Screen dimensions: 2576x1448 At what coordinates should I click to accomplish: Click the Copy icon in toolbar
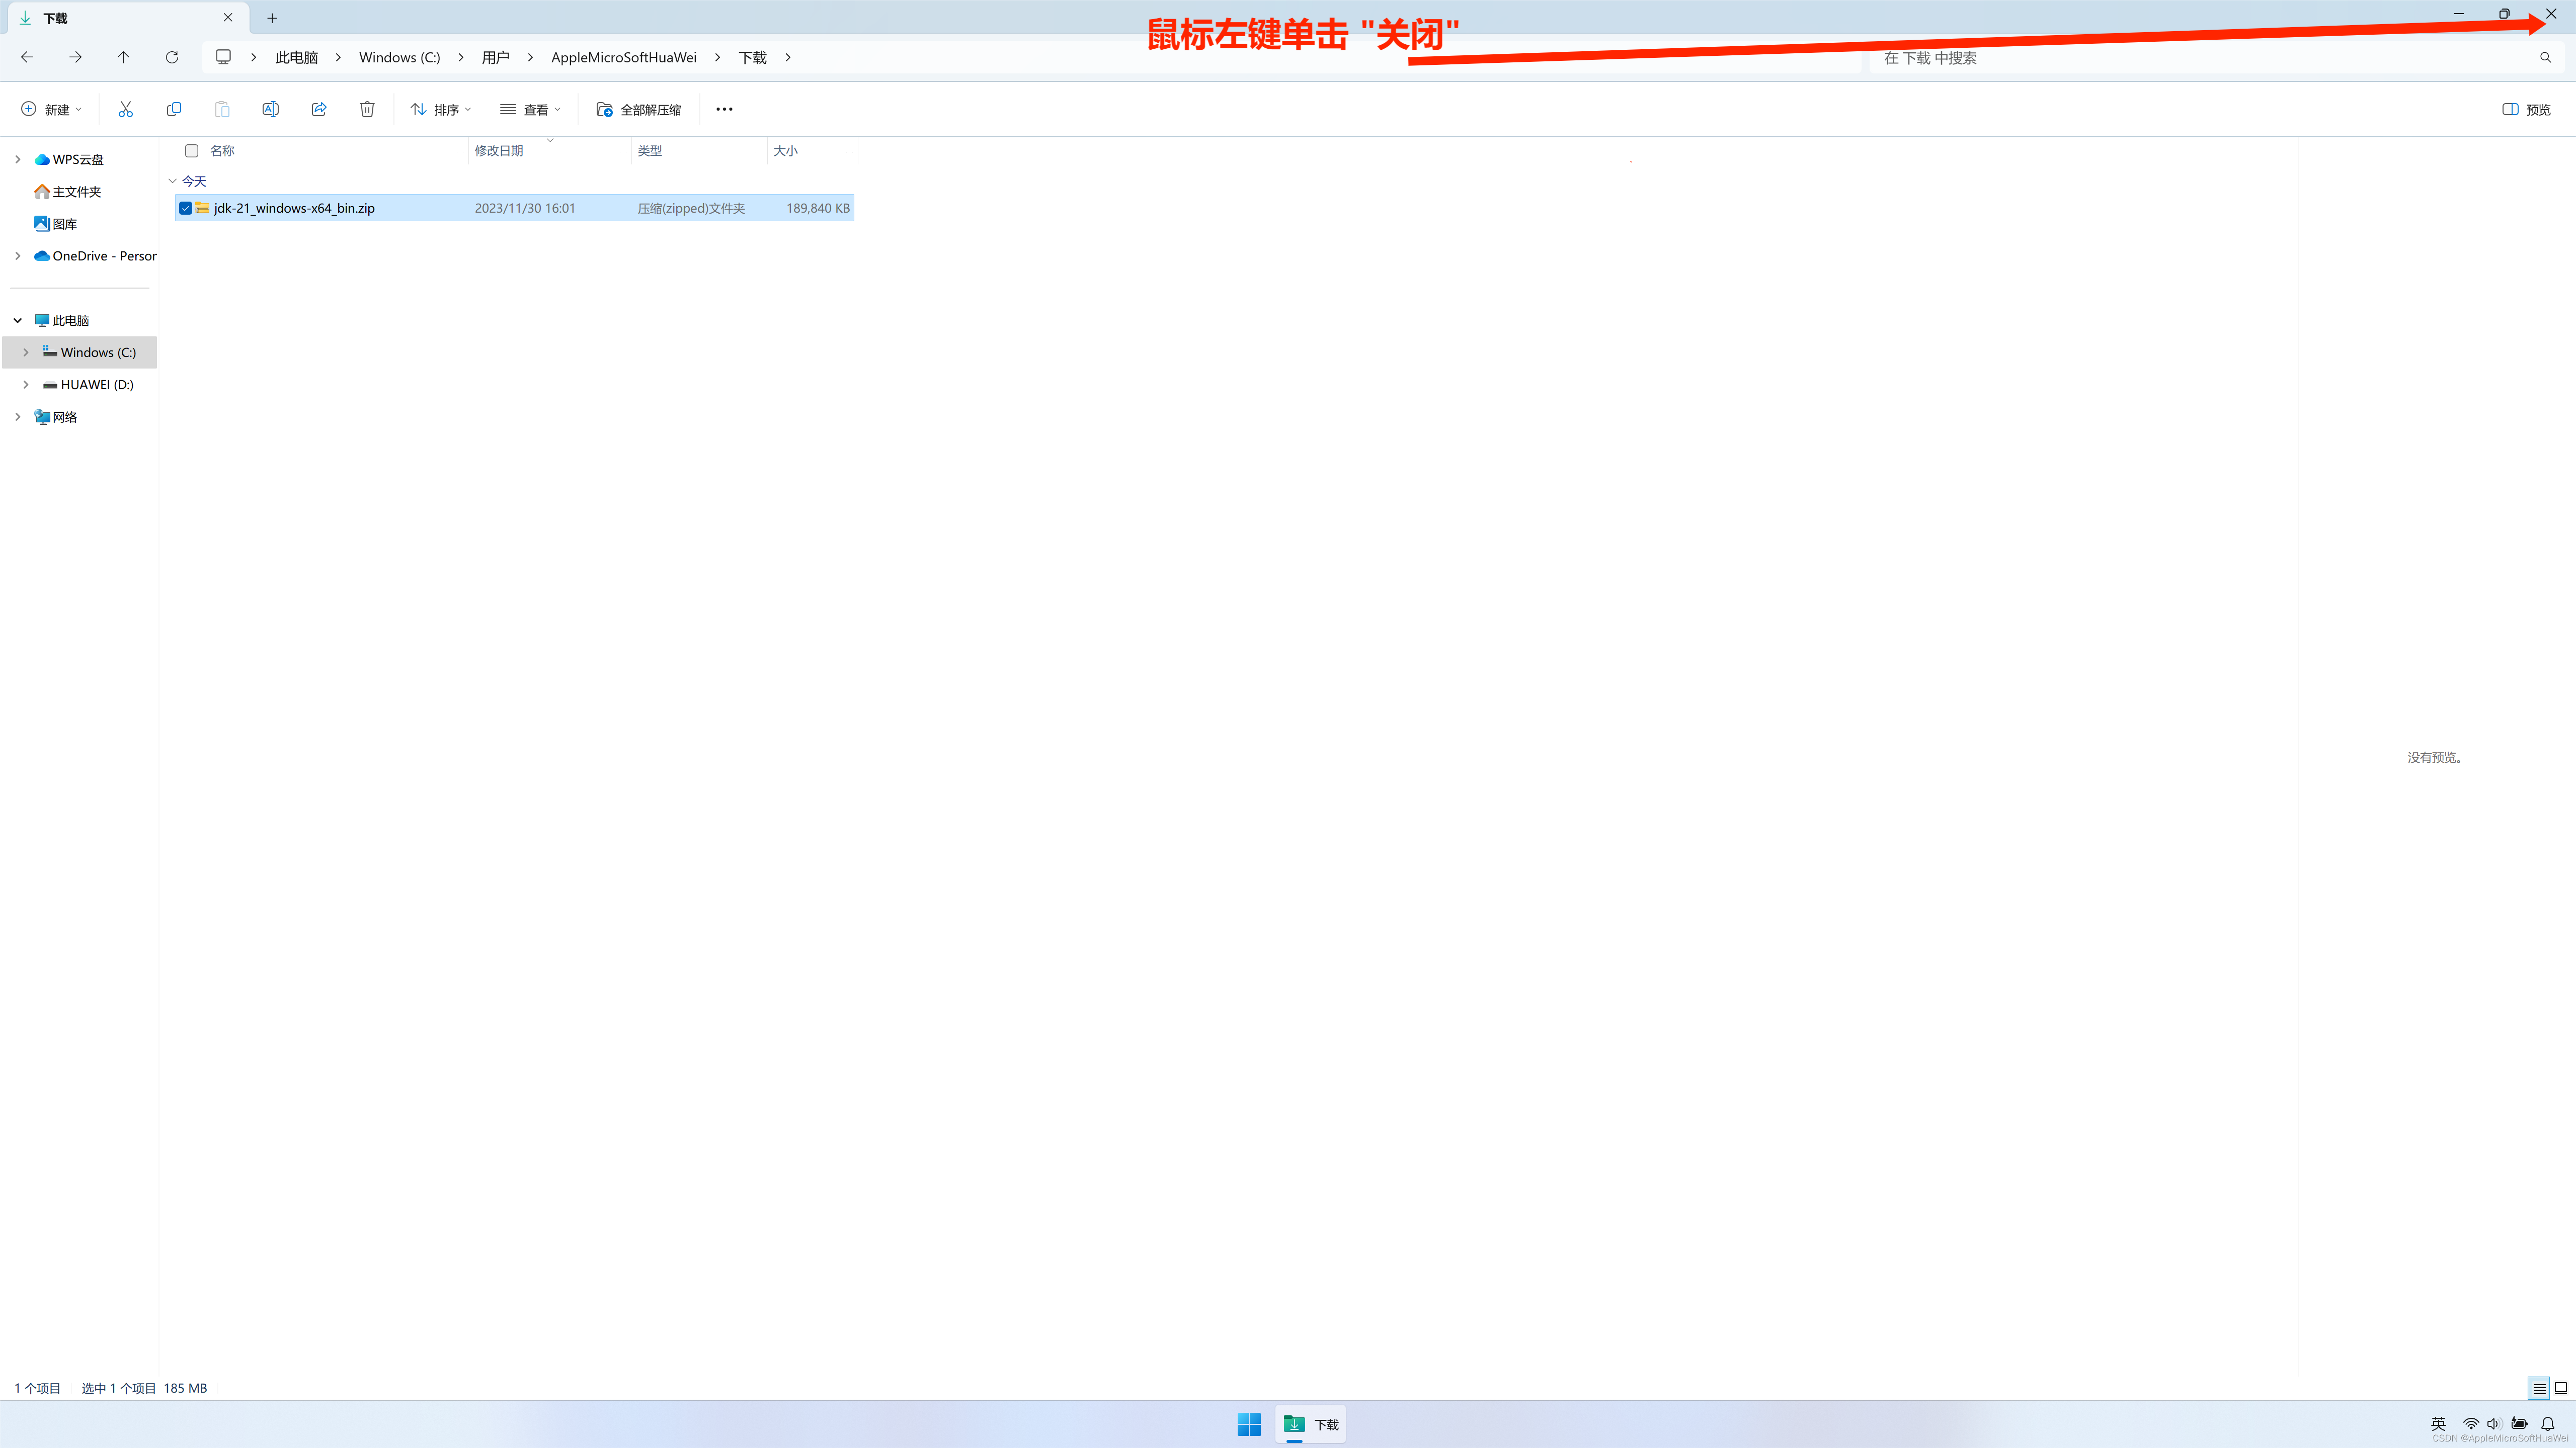pos(174,109)
